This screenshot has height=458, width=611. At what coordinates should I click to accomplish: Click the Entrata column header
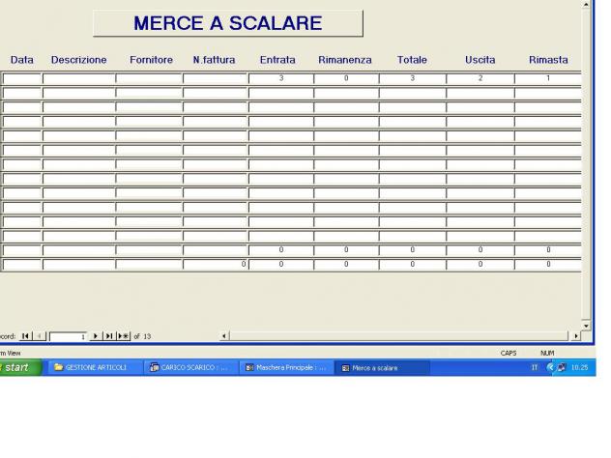(277, 60)
